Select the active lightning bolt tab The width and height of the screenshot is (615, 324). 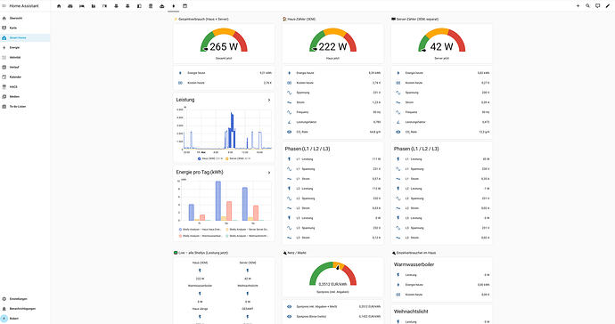174,6
